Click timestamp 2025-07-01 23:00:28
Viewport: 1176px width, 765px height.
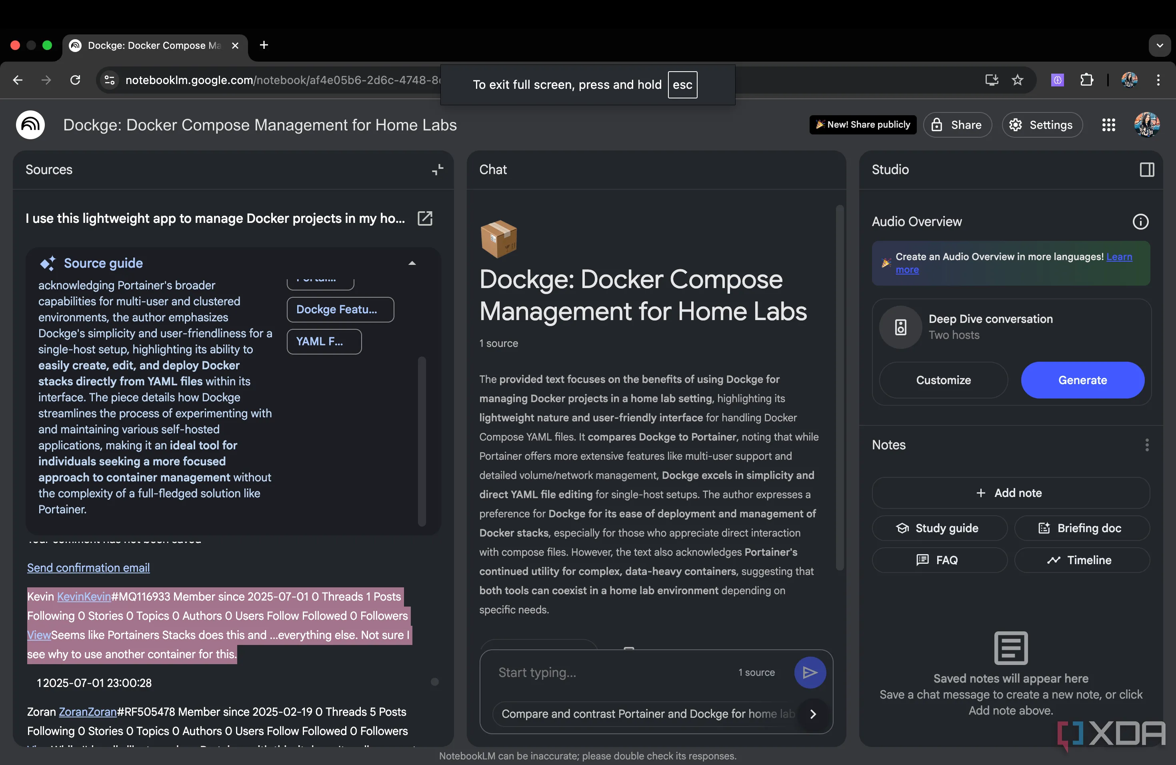point(97,683)
